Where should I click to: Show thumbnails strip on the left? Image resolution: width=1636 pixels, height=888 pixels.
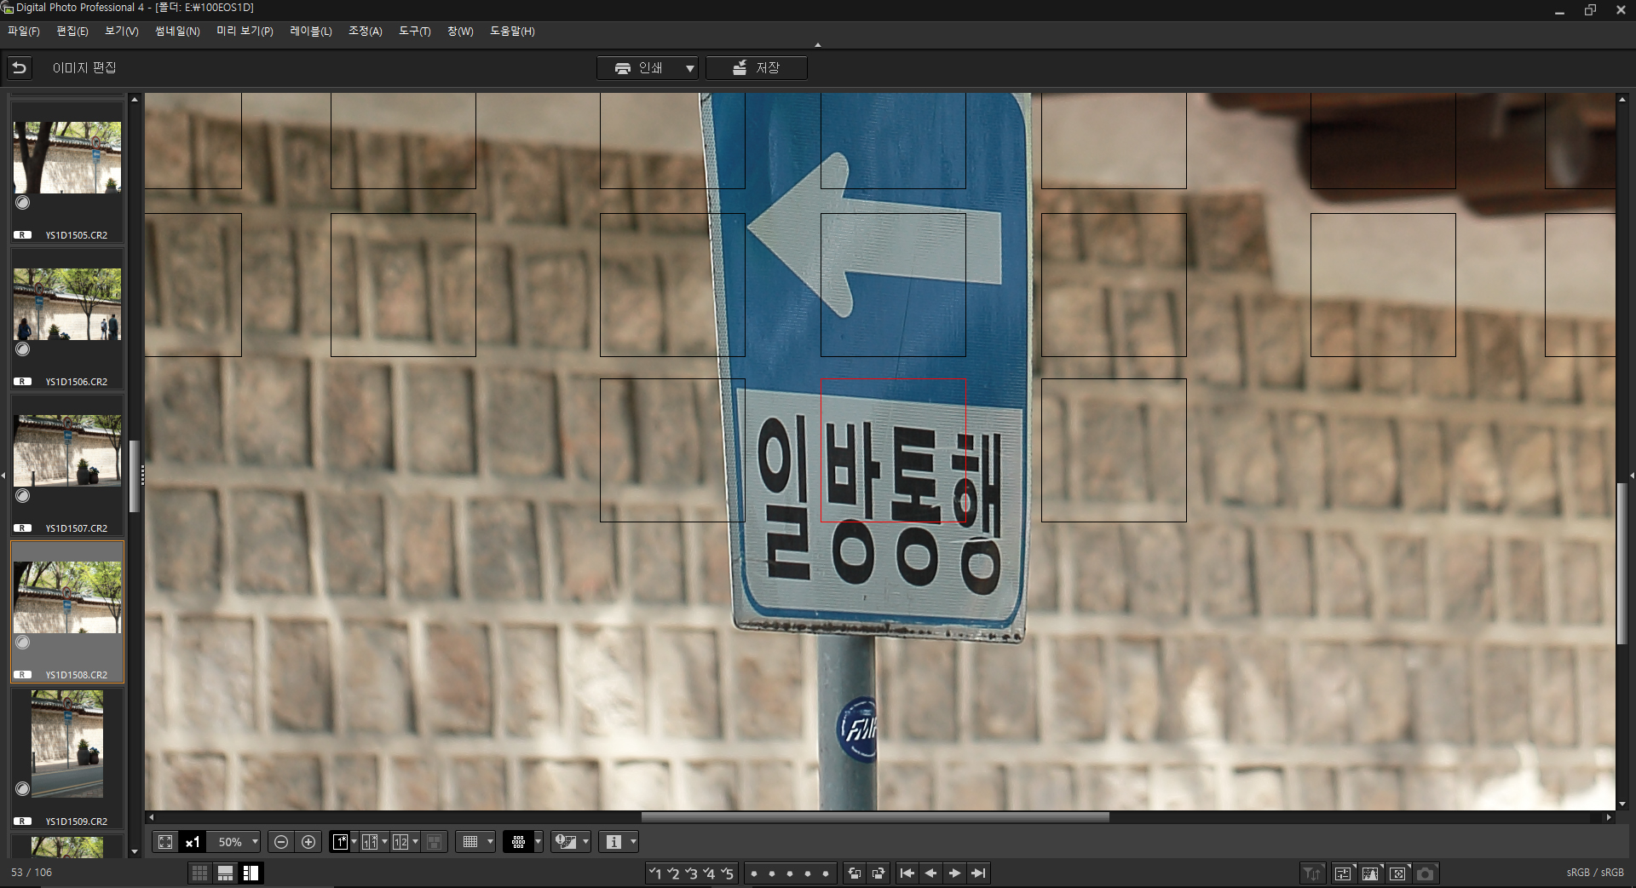(251, 873)
